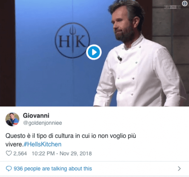This screenshot has height=177, width=189.
Task: Like the tweet with the heart icon
Action: pos(8,153)
